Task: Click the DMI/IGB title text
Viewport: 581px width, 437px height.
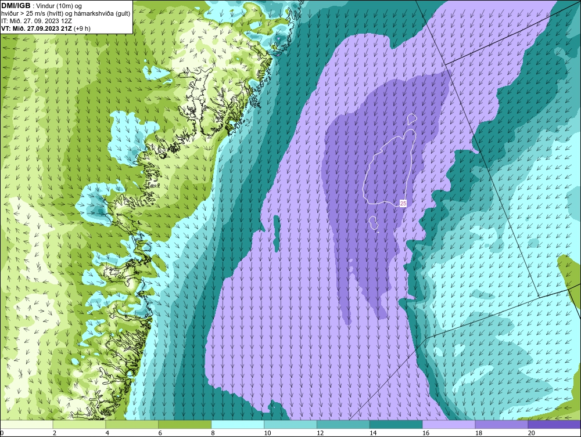Action: click(x=16, y=6)
